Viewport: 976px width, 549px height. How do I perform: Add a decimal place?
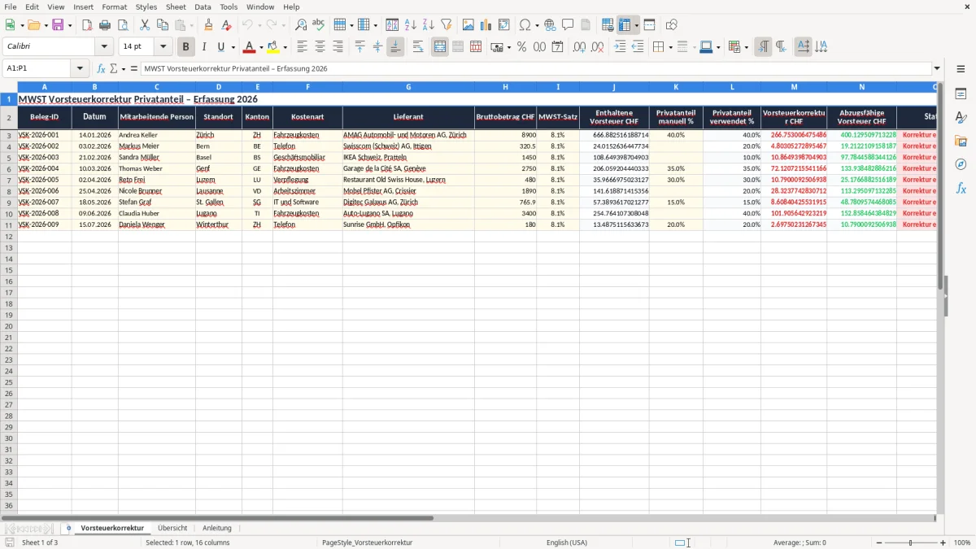click(x=580, y=47)
